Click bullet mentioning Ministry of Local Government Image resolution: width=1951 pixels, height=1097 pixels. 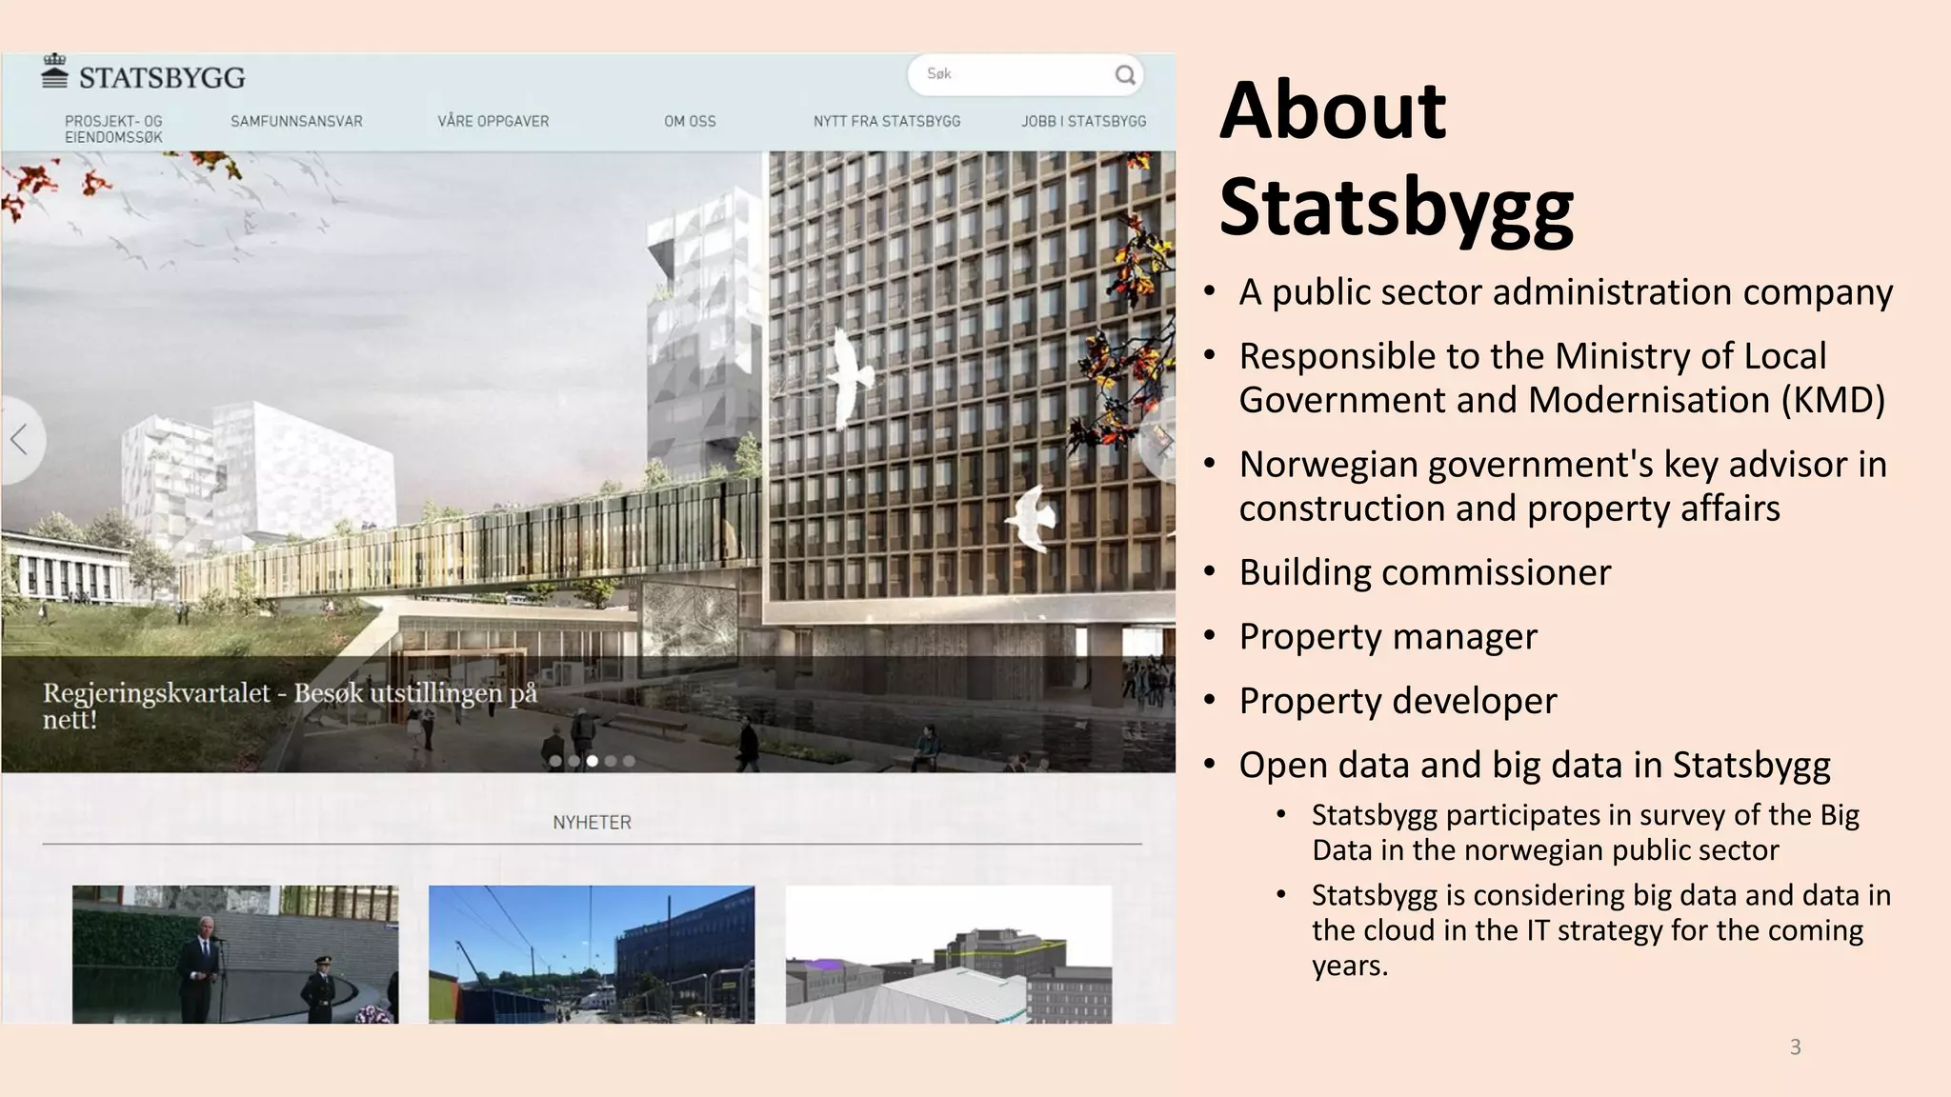coord(1562,378)
